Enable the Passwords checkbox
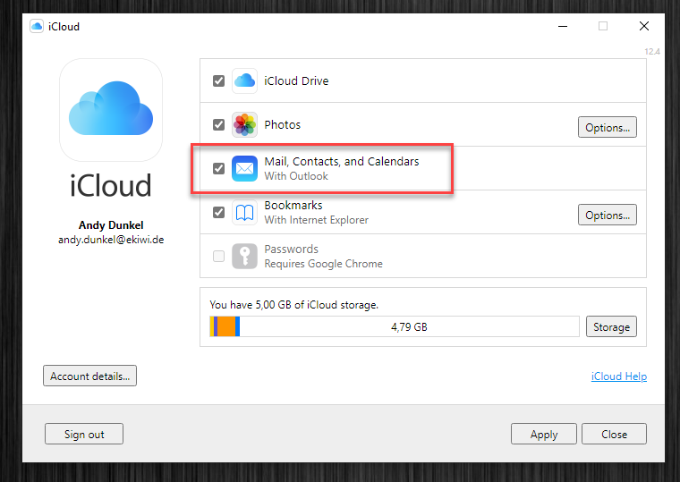680x482 pixels. point(218,256)
